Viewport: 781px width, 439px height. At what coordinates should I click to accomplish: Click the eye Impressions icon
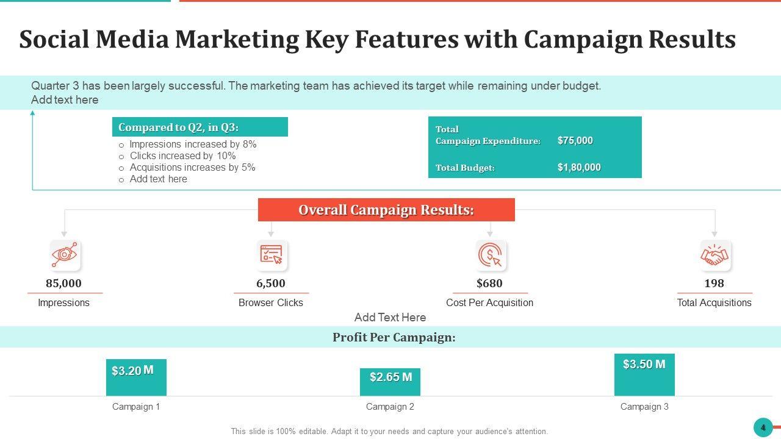(64, 255)
